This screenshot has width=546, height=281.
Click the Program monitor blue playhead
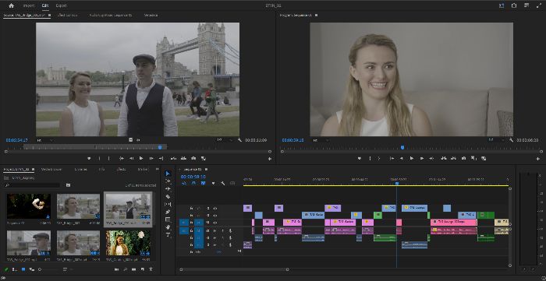point(402,147)
